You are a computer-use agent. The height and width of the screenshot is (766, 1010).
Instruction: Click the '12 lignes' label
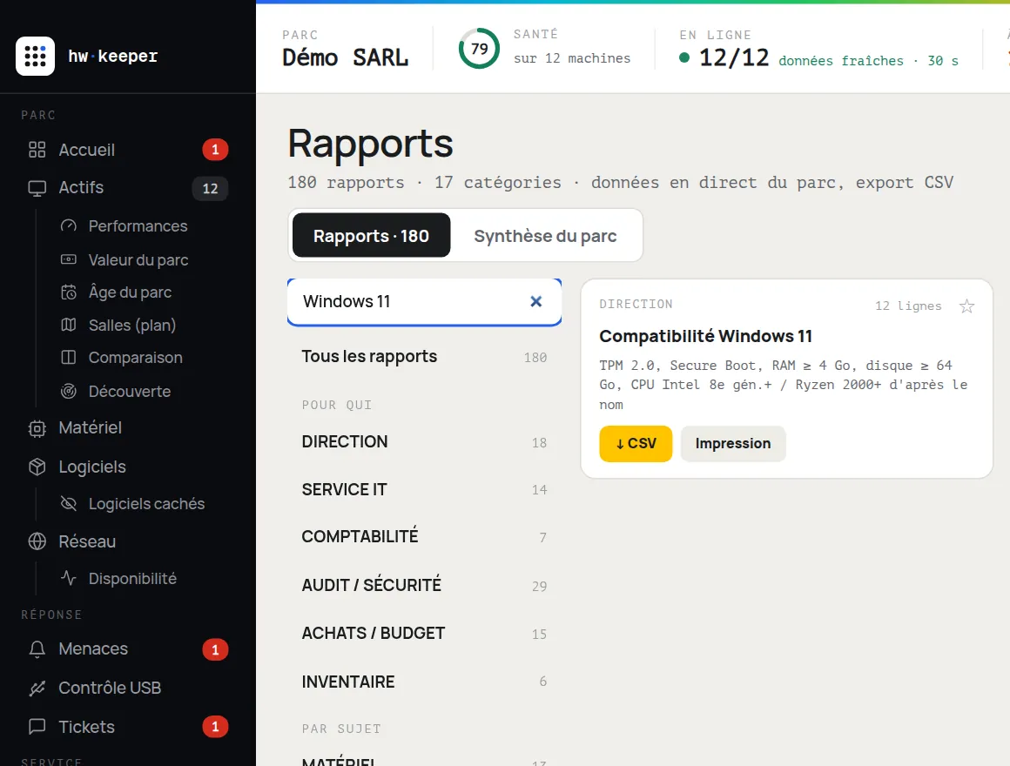[908, 306]
